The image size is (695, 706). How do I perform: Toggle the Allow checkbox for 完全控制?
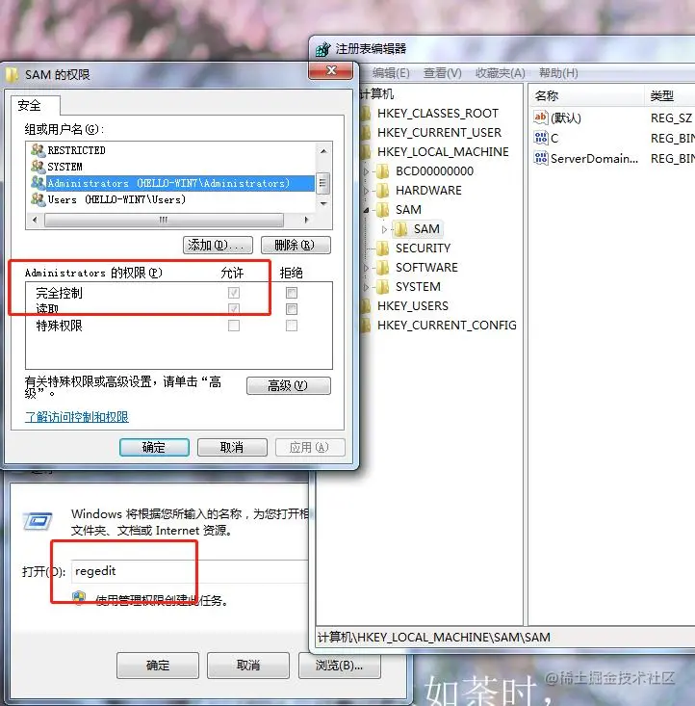[x=234, y=293]
